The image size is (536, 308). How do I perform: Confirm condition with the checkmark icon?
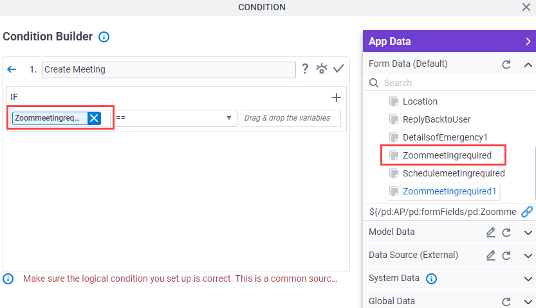coord(338,69)
